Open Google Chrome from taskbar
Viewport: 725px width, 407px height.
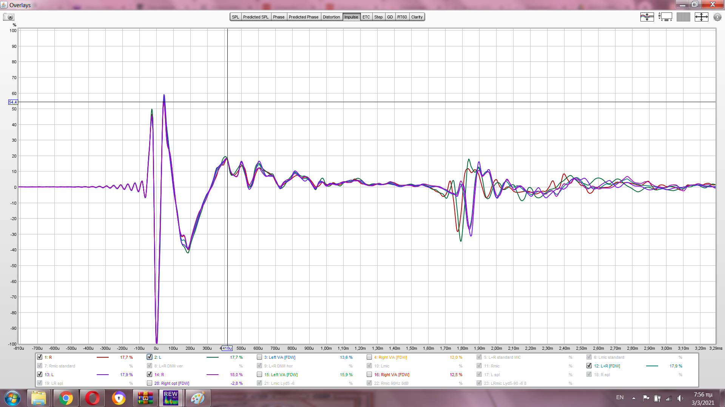(x=66, y=398)
